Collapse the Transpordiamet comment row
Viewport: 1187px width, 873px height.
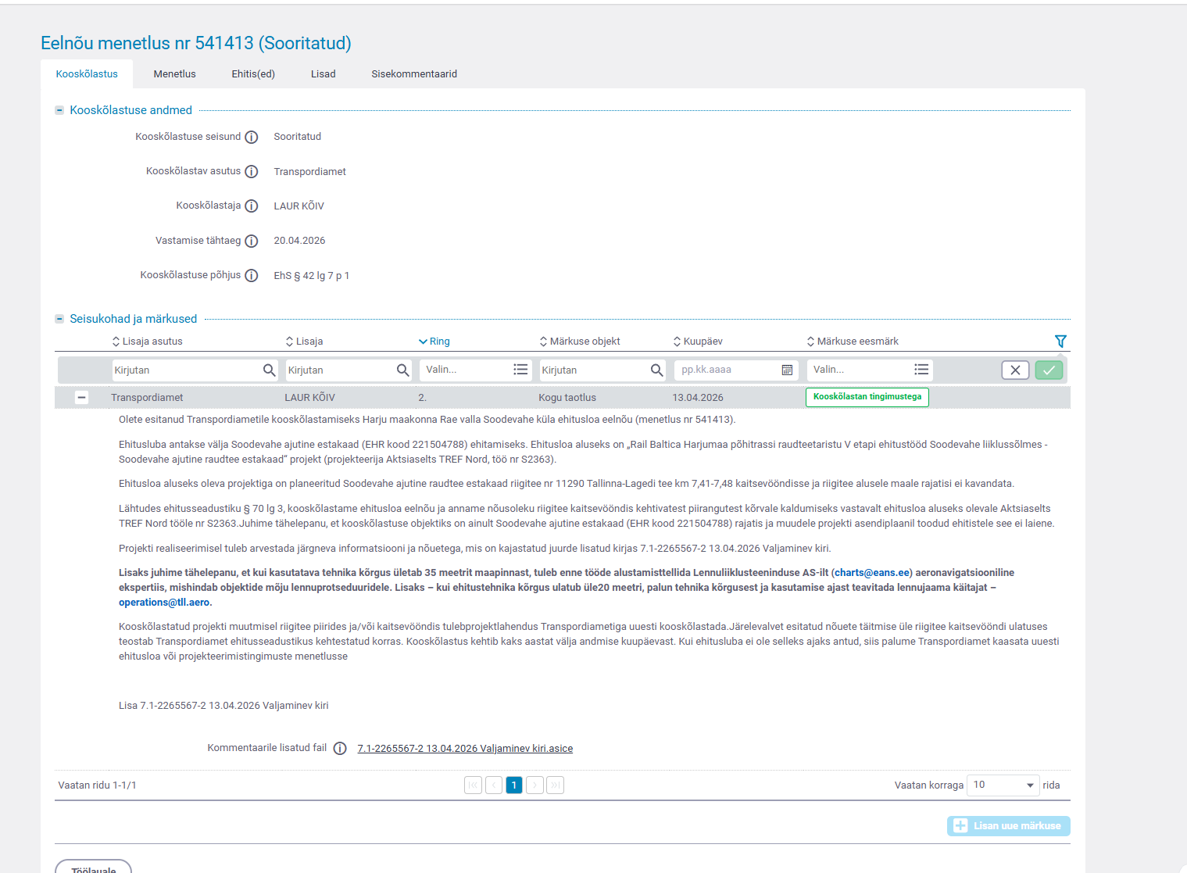81,398
